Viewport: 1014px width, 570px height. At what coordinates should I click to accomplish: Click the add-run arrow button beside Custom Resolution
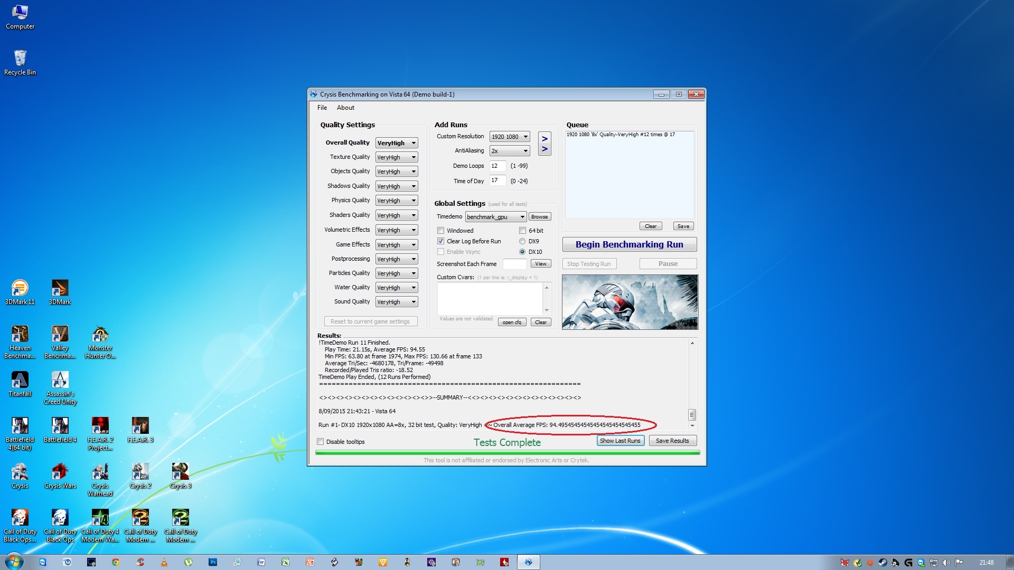[544, 144]
